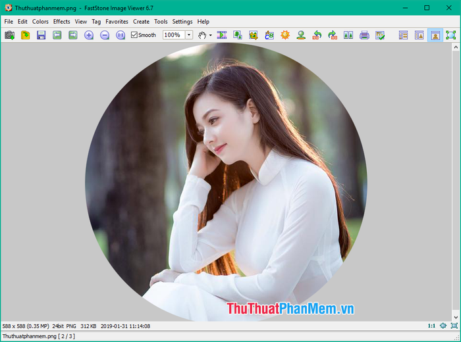This screenshot has width=461, height=342.
Task: Go to the previous image
Action: point(57,36)
